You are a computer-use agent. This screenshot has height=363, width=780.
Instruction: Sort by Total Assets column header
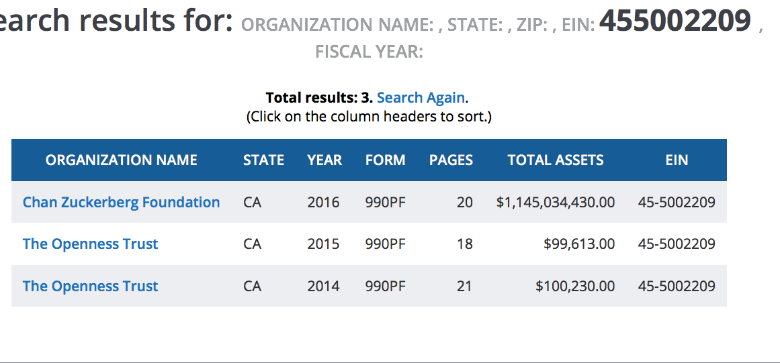coord(556,160)
